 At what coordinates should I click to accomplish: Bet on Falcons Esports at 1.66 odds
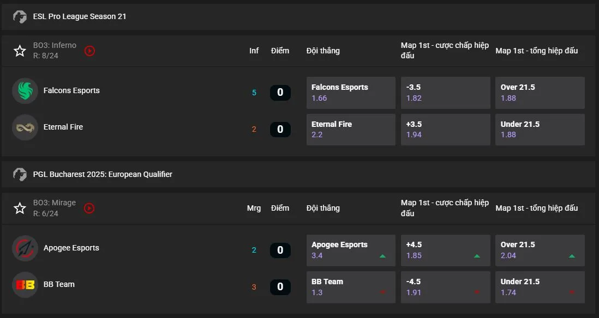351,93
